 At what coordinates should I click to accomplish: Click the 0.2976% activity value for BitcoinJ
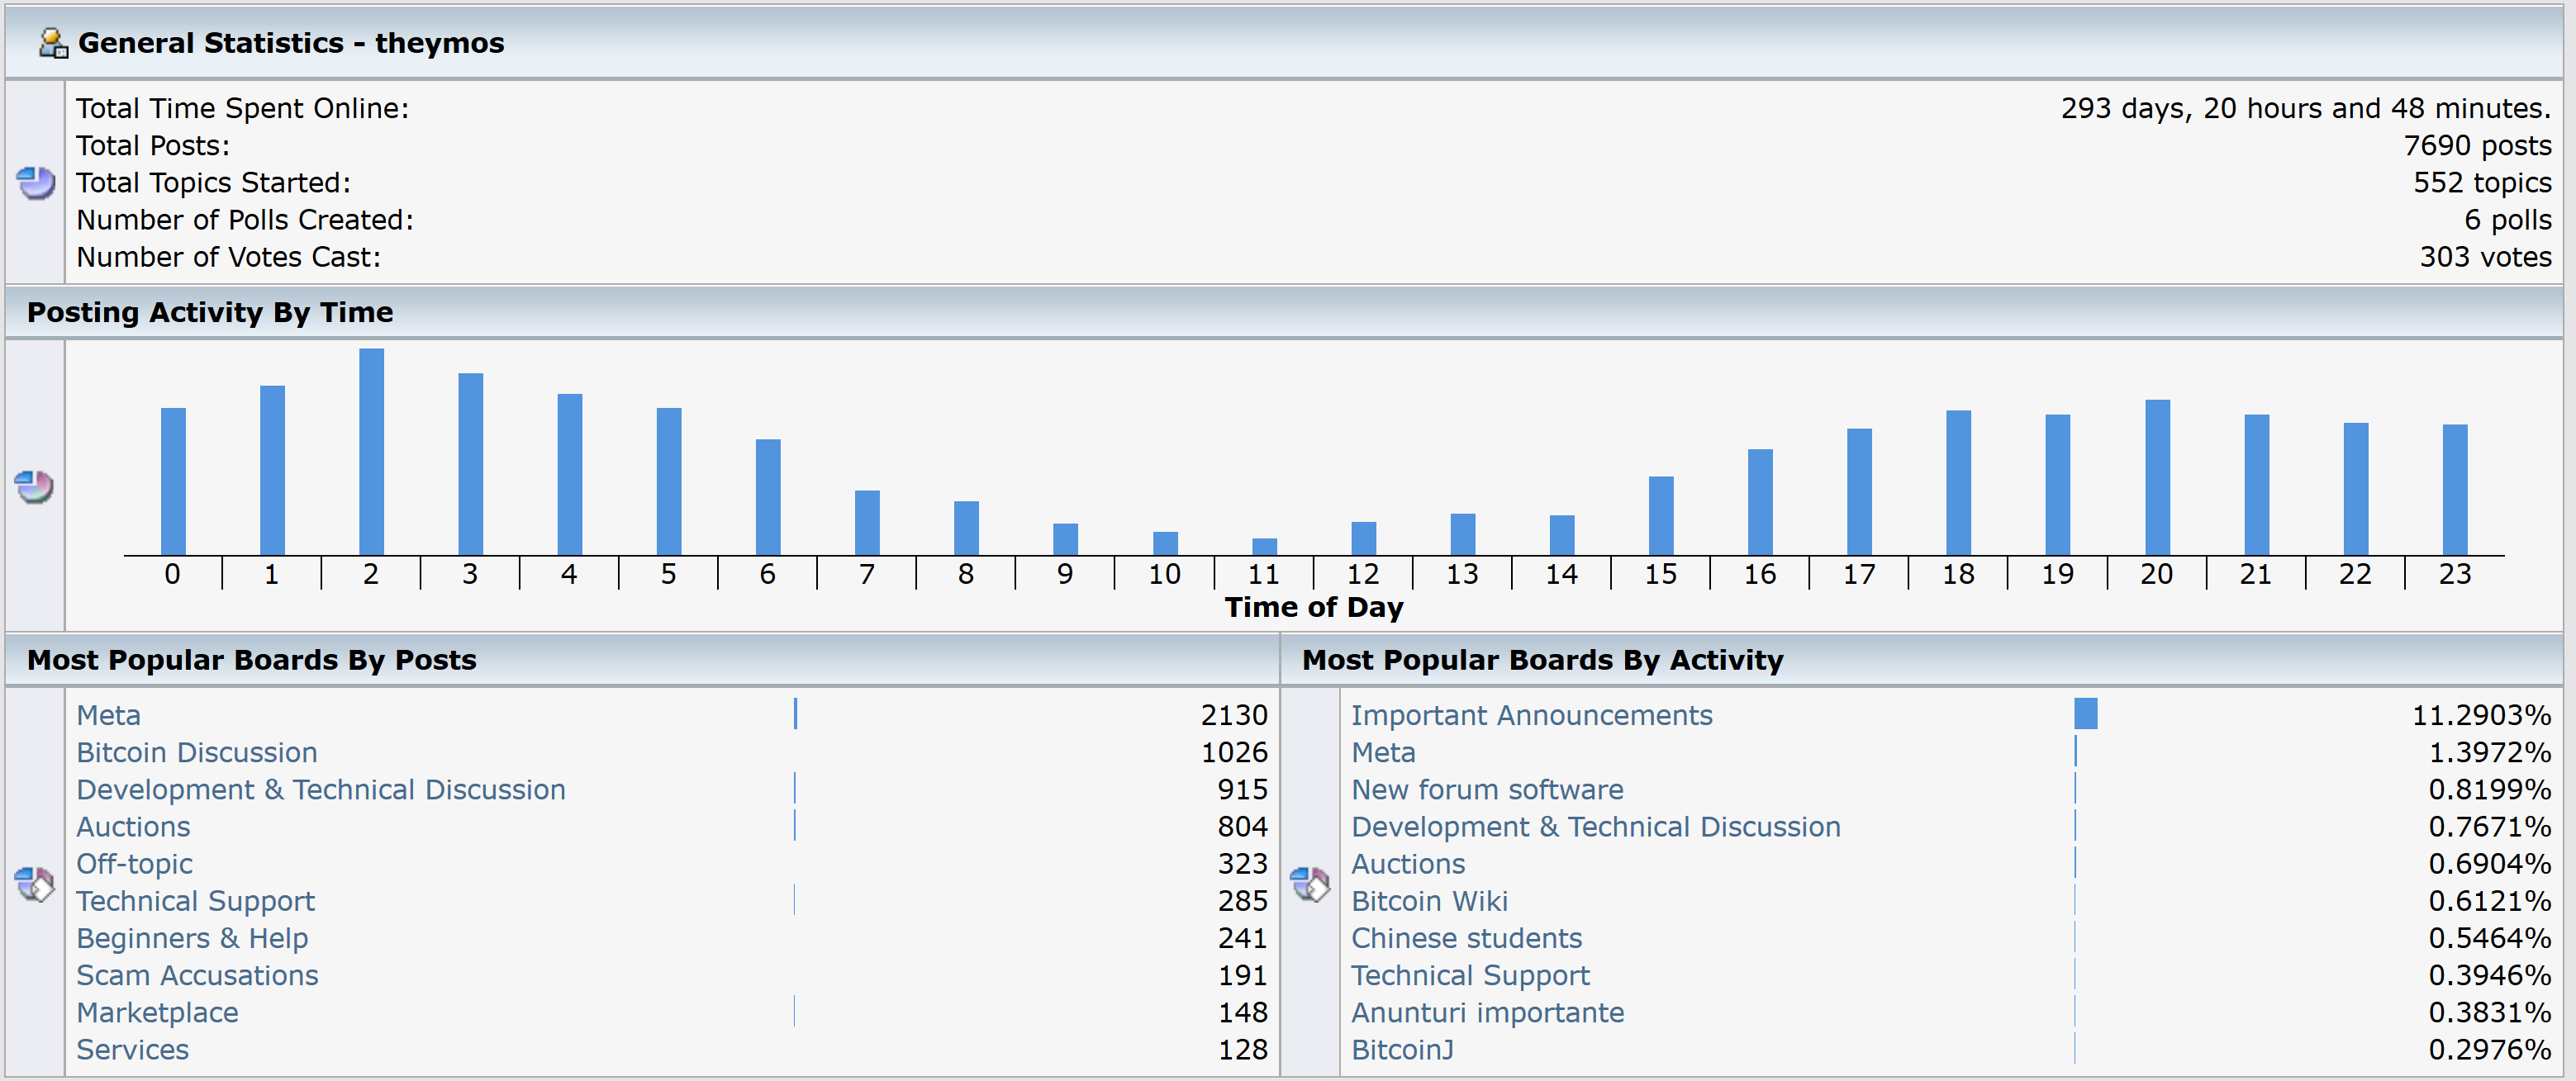click(x=2490, y=1049)
